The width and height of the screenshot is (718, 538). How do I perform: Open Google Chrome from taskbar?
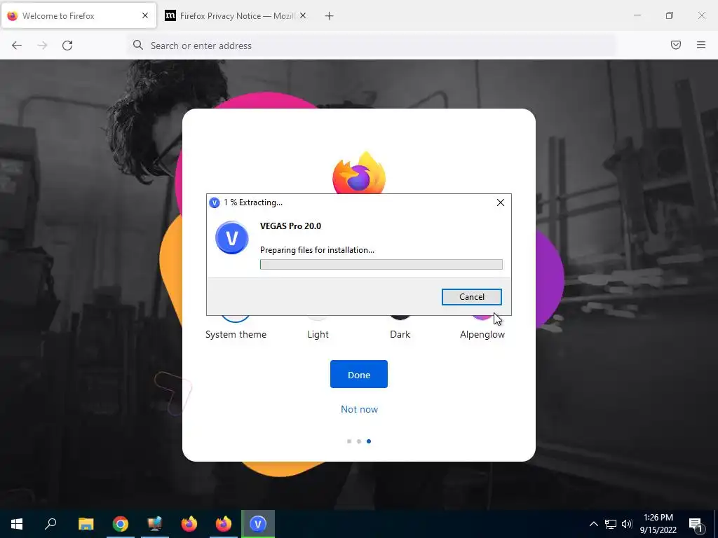(121, 524)
